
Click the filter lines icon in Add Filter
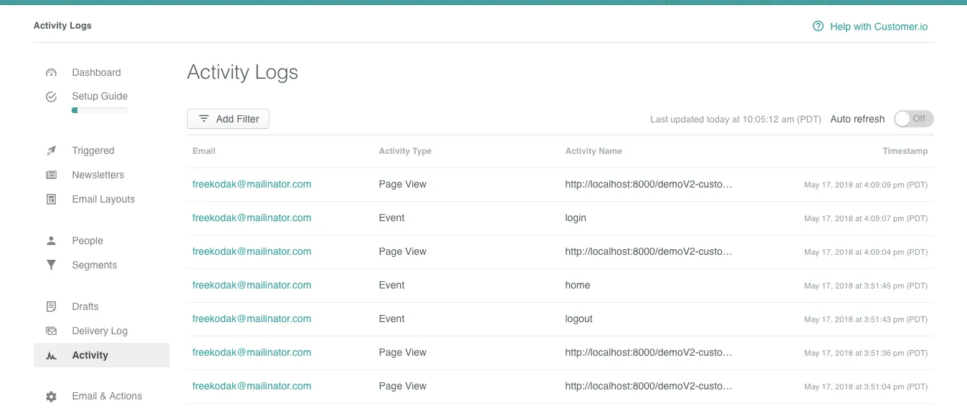pos(204,119)
